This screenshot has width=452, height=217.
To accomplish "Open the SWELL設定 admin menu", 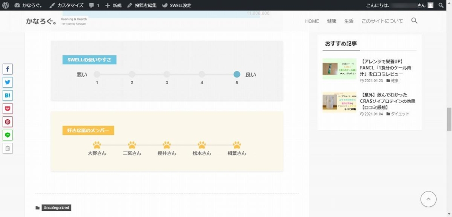I will (177, 5).
